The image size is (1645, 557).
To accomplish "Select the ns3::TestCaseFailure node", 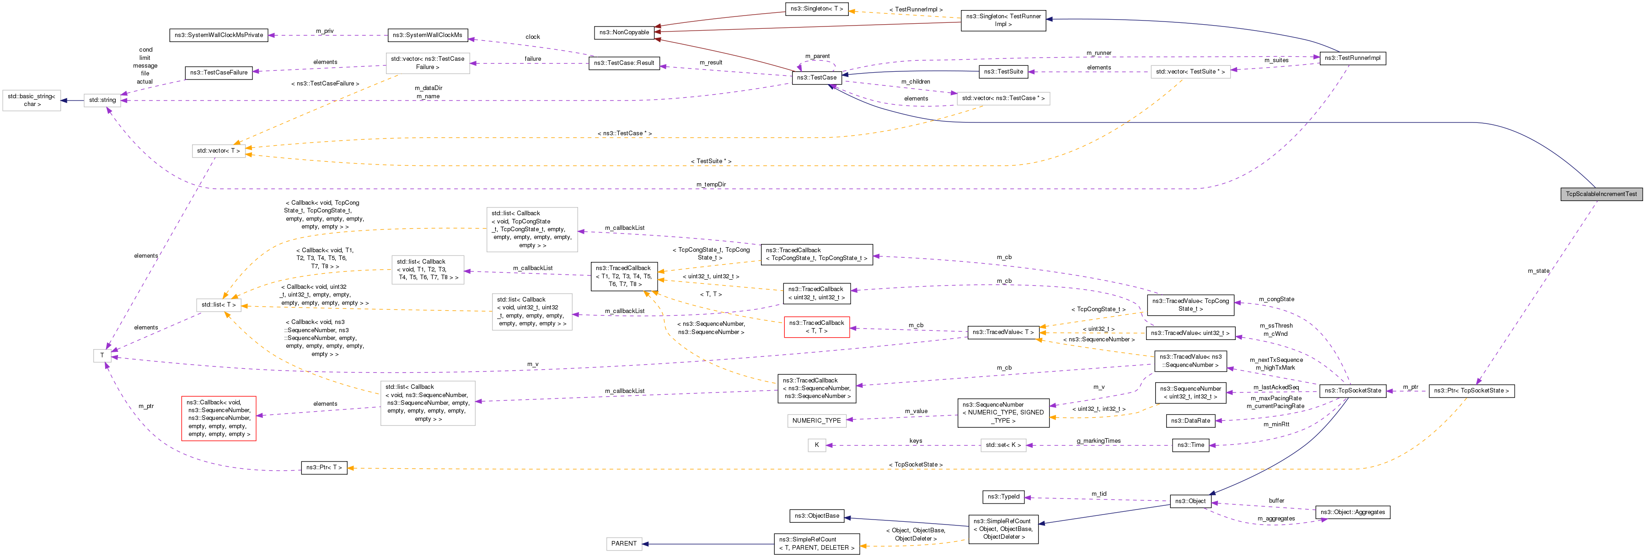I will click(x=219, y=73).
